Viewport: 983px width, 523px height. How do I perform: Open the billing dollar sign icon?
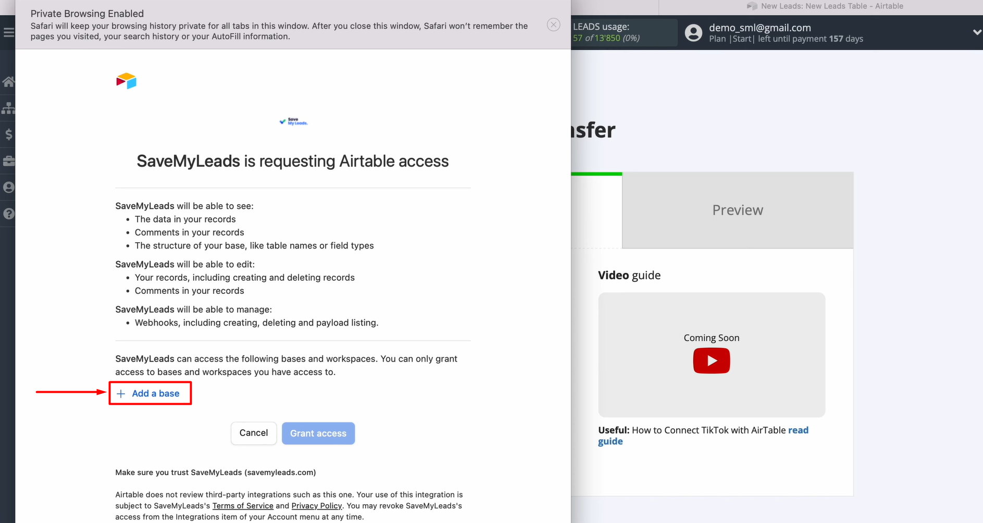pos(8,134)
